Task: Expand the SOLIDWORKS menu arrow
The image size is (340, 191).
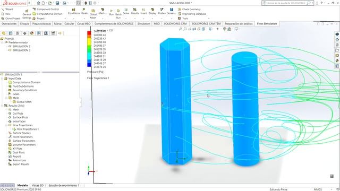Action: coord(29,3)
